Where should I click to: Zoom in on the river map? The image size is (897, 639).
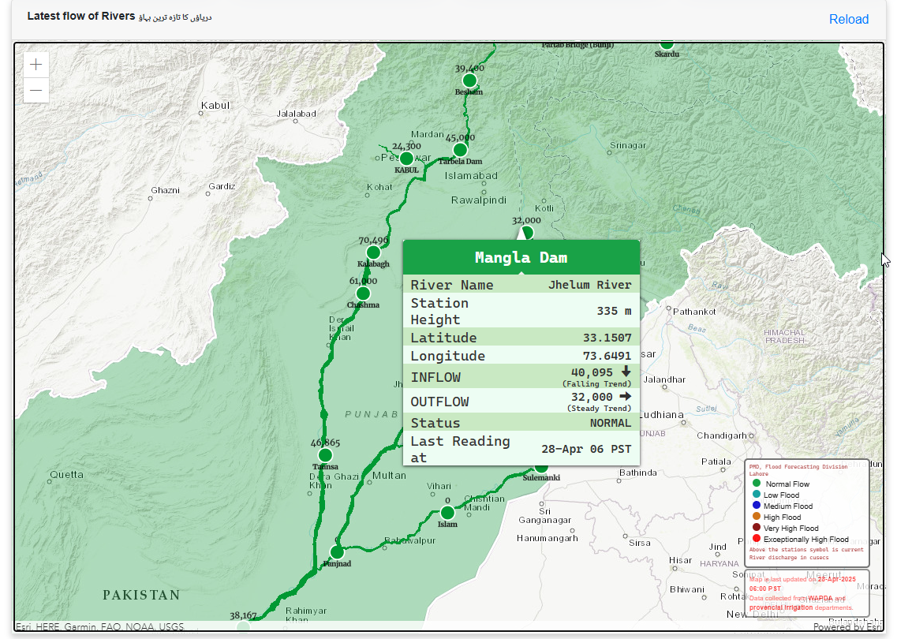tap(36, 65)
